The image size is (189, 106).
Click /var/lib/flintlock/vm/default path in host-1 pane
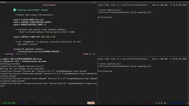click(113, 66)
